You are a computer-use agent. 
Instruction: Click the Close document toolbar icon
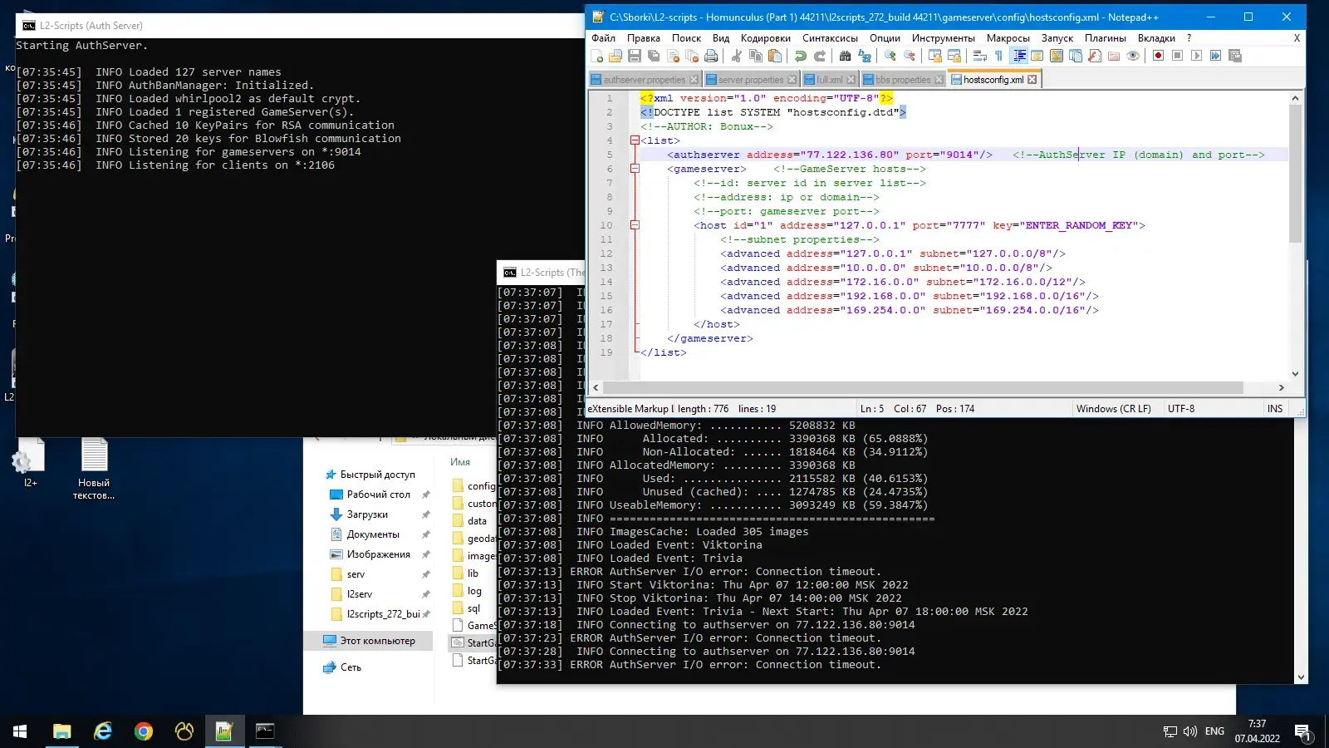click(673, 56)
